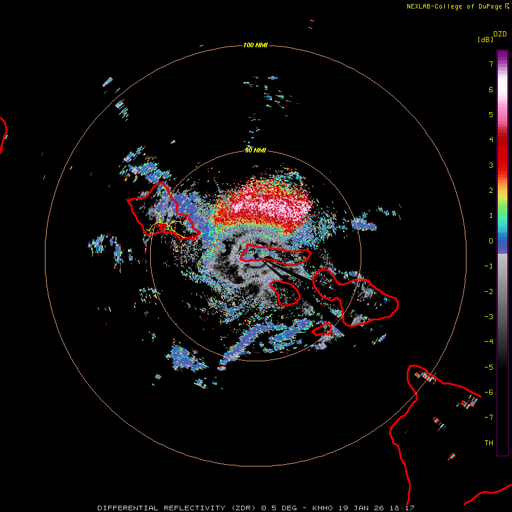Click the purple top segment of the color bar
Screen dimensions: 512x512
tap(502, 56)
